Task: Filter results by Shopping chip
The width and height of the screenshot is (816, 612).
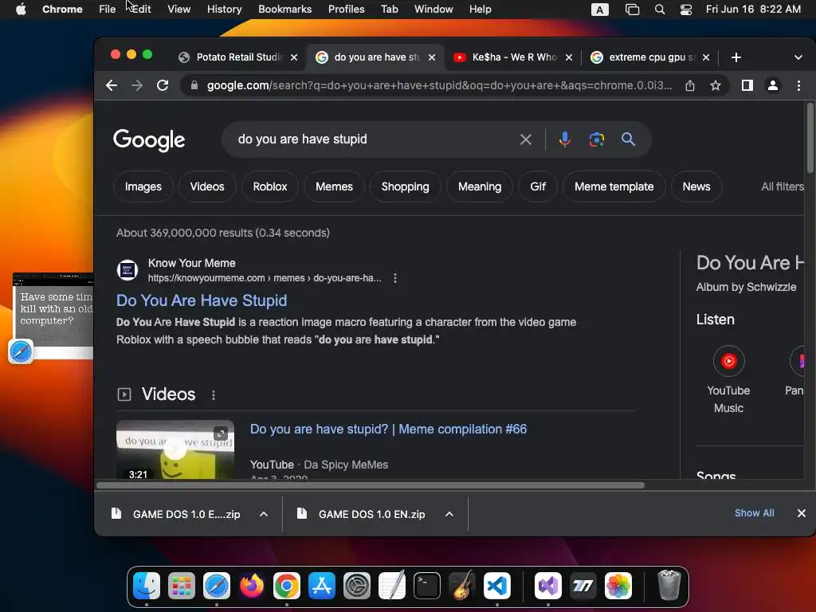Action: point(406,186)
